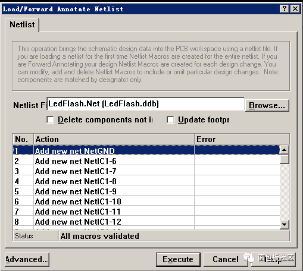
Task: Enable Delete components not in netlist checkbox
Action: tap(50, 119)
